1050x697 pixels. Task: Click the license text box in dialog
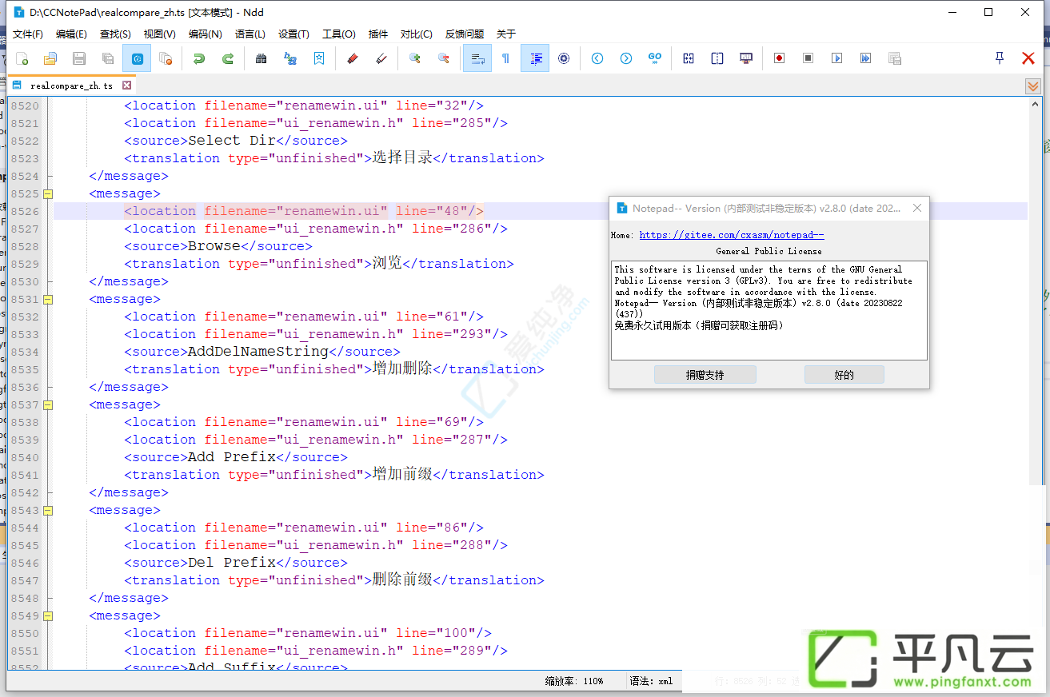(769, 310)
